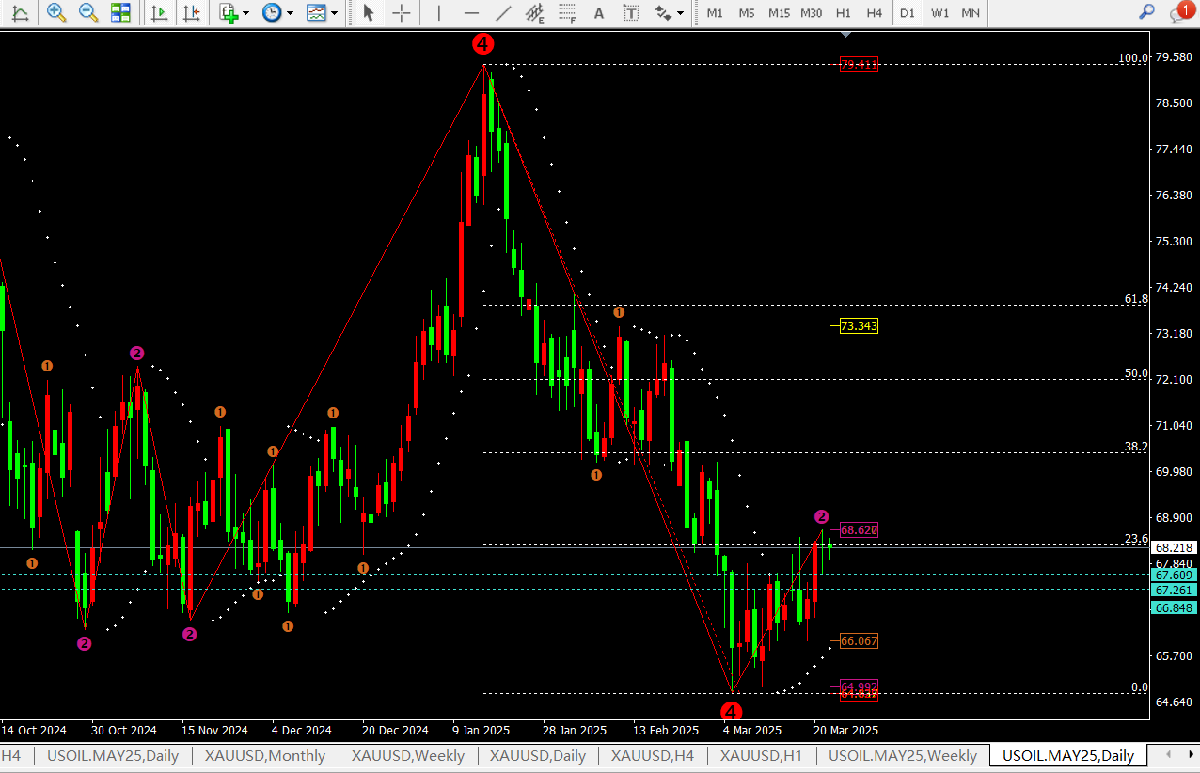
Task: Toggle chart Auto Scroll
Action: point(159,13)
